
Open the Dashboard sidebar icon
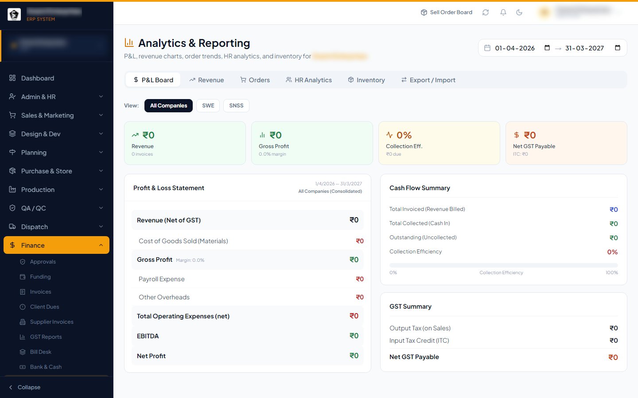coord(12,78)
